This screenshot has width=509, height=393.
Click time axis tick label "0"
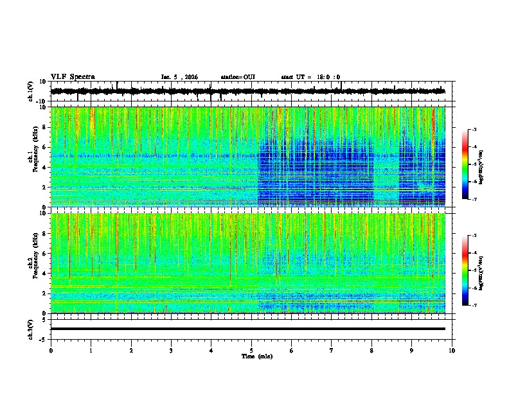tap(51, 351)
